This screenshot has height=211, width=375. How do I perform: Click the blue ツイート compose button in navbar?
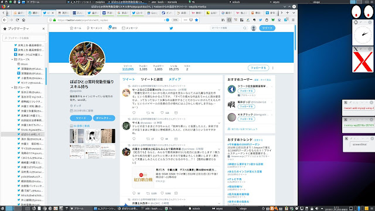[267, 28]
